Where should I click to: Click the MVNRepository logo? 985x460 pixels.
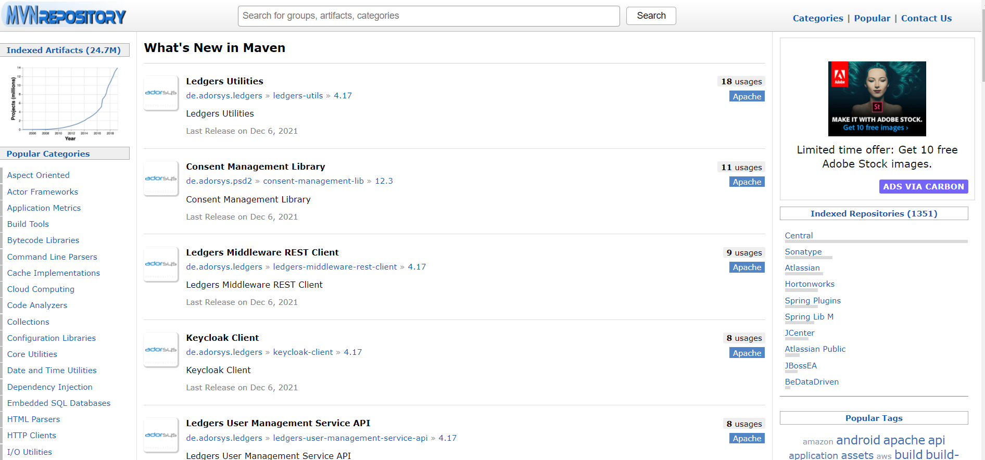[66, 16]
